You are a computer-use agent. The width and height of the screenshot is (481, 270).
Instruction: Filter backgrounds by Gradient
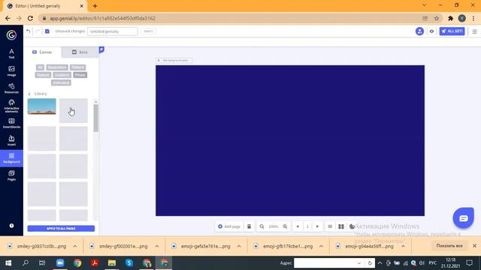62,75
